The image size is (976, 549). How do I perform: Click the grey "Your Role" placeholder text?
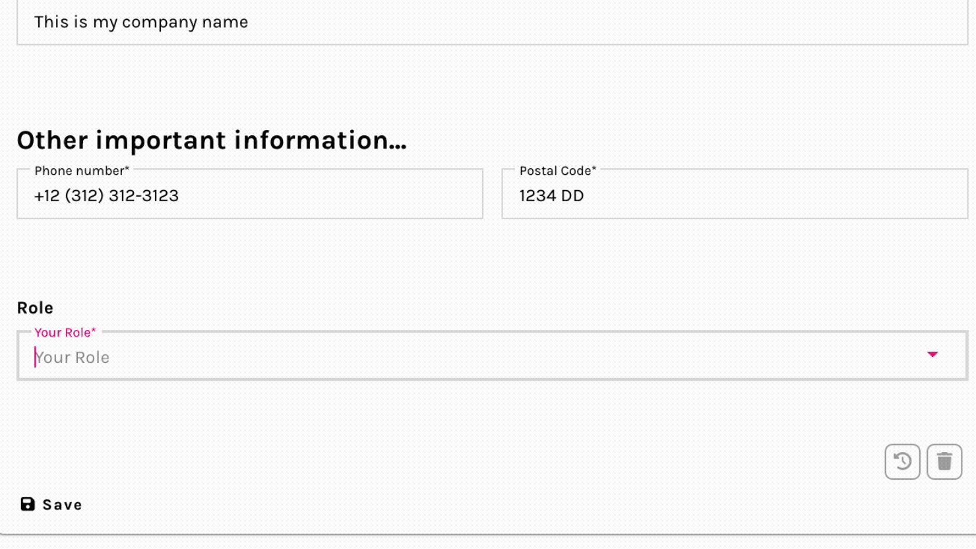tap(73, 357)
